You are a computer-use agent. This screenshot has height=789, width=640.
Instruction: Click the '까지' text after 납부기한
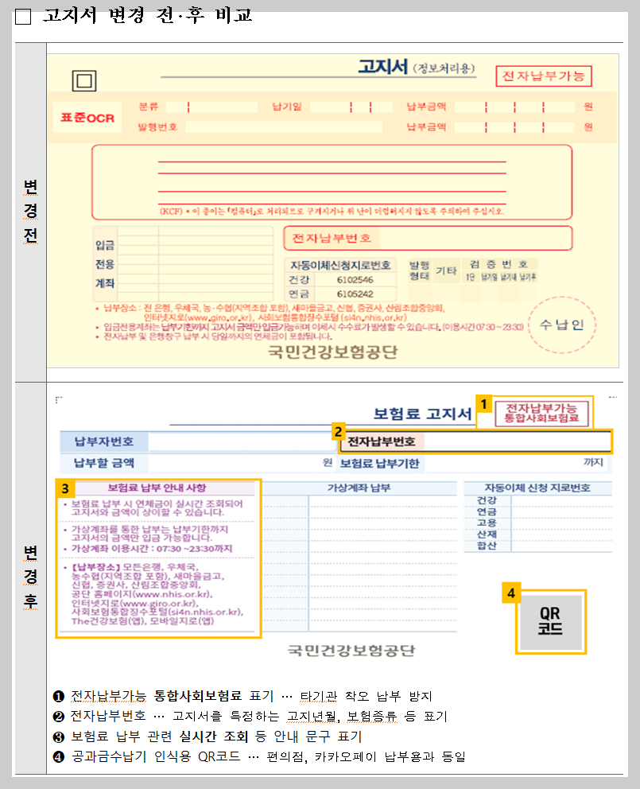pos(593,462)
